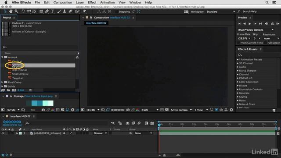
Task: Step to previous frame in Preview panel
Action: tap(245, 24)
